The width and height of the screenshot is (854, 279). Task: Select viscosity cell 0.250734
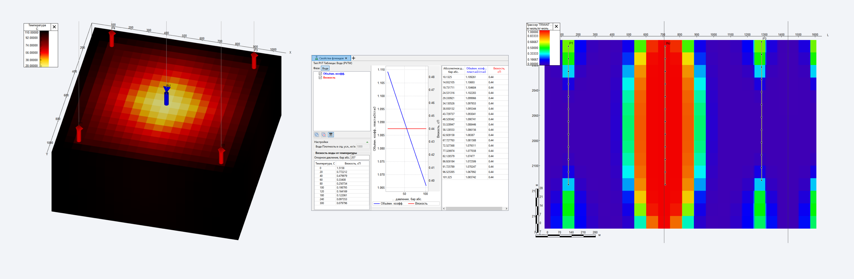tap(353, 184)
